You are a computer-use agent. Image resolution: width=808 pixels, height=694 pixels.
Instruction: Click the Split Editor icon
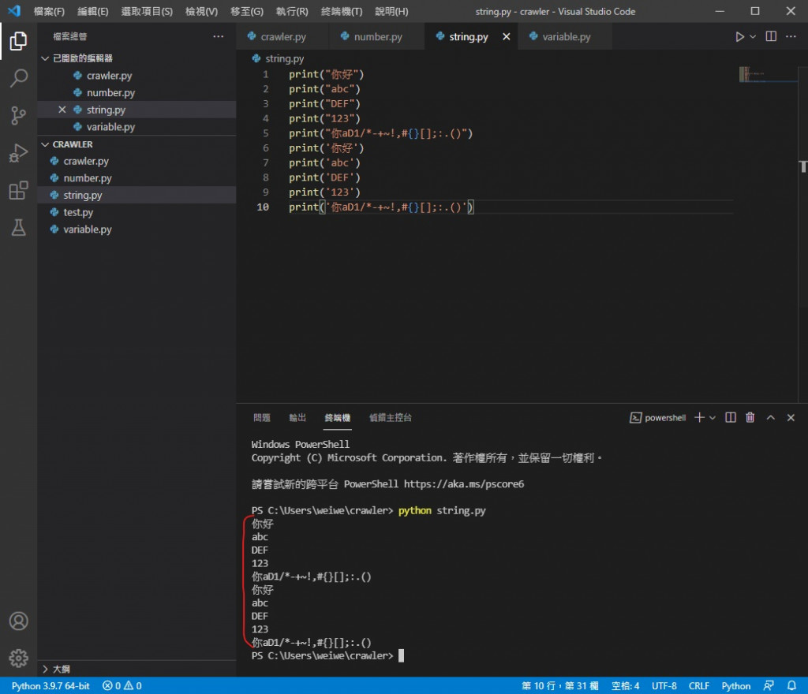[x=771, y=37]
